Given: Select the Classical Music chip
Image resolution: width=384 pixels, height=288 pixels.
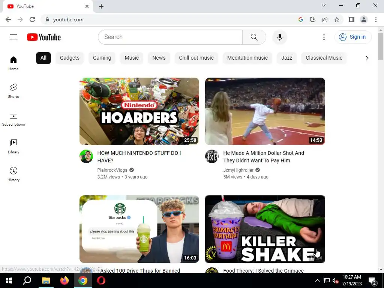Looking at the screenshot, I should pos(324,58).
